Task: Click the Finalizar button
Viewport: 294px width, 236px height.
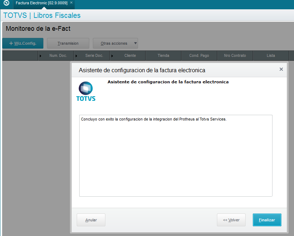Action: [x=267, y=220]
